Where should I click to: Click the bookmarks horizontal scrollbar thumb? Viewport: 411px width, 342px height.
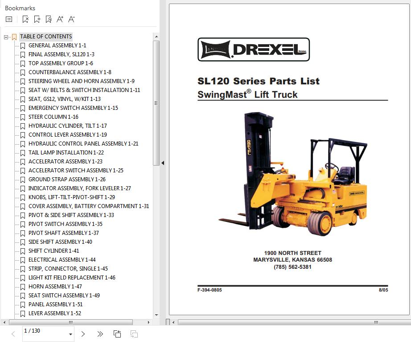click(x=70, y=322)
